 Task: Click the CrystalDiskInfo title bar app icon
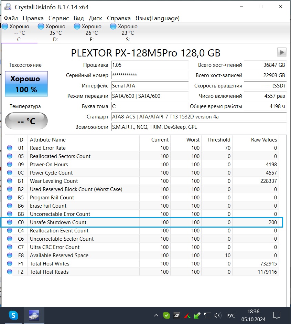pyautogui.click(x=8, y=7)
